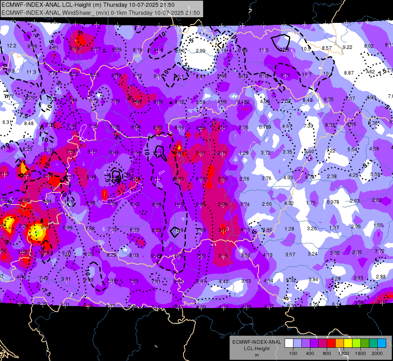Click the wind shear value 2.06
Image resolution: width=393 pixels, height=361 pixels.
coord(244,128)
